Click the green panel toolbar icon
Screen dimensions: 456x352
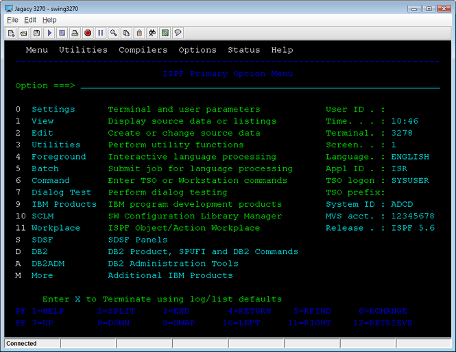165,33
